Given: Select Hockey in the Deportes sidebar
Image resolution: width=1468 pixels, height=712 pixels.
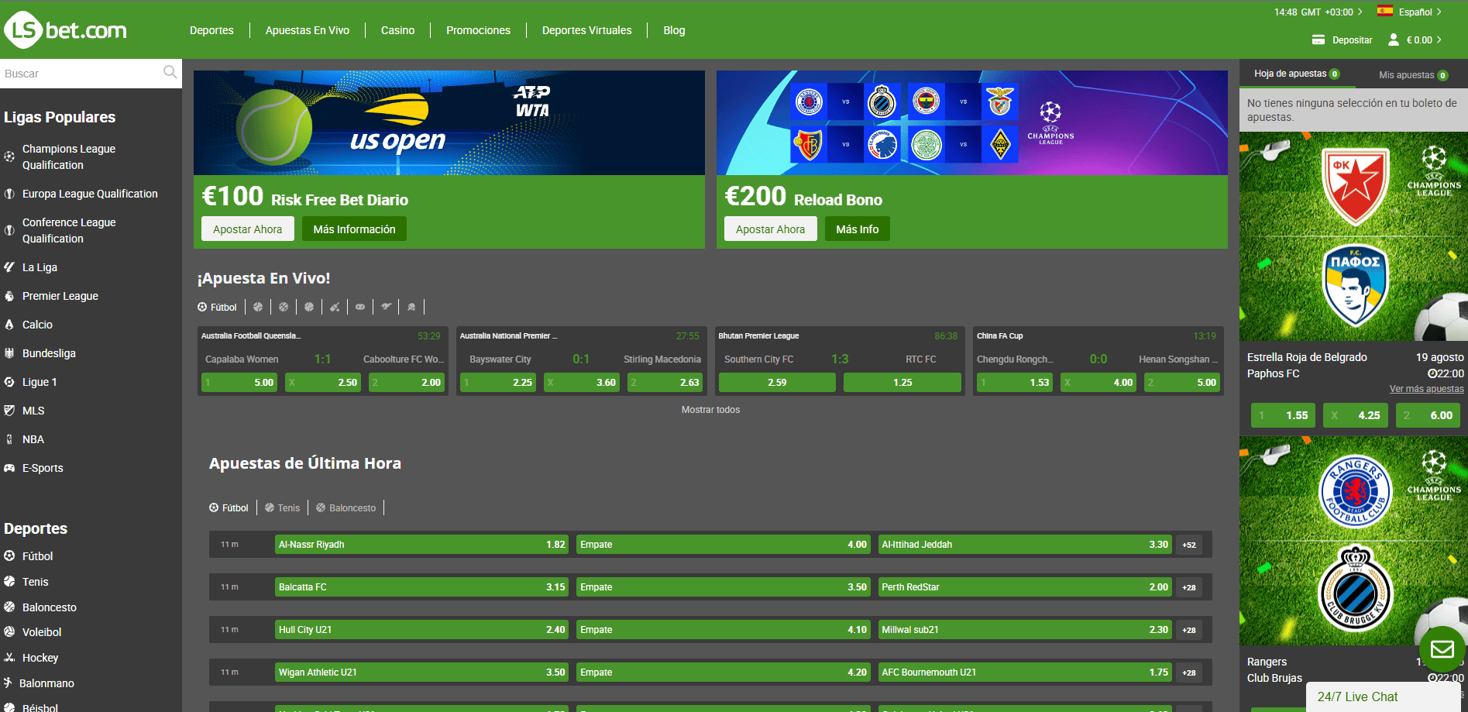Looking at the screenshot, I should [x=40, y=658].
